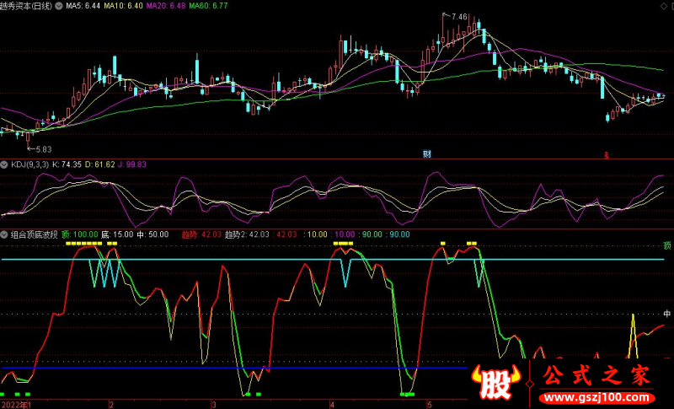Click the 中 midline label on right edge

pyautogui.click(x=667, y=314)
